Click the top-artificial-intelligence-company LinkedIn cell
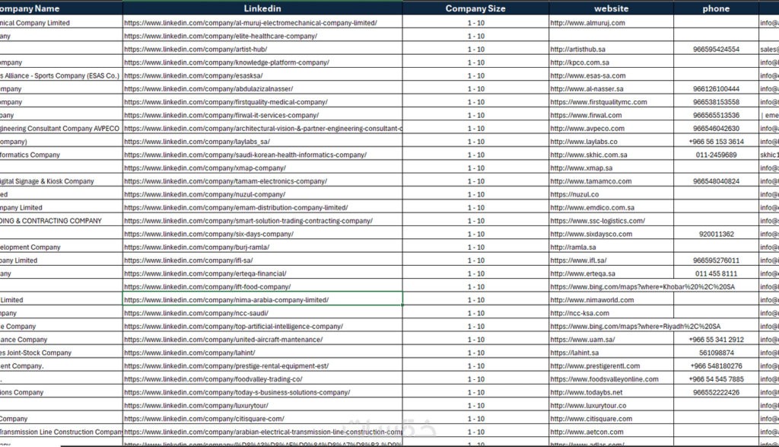The width and height of the screenshot is (779, 447). click(262, 326)
